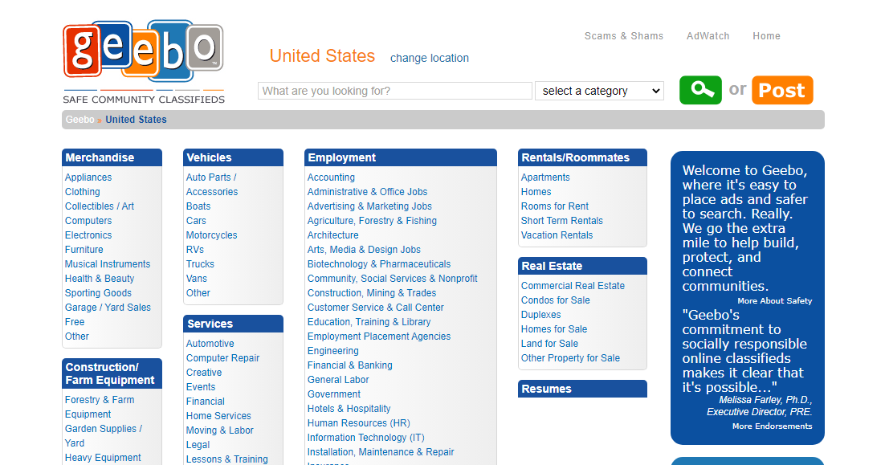Open Forestry & Farm Equipment link
This screenshot has width=885, height=465.
tap(100, 407)
